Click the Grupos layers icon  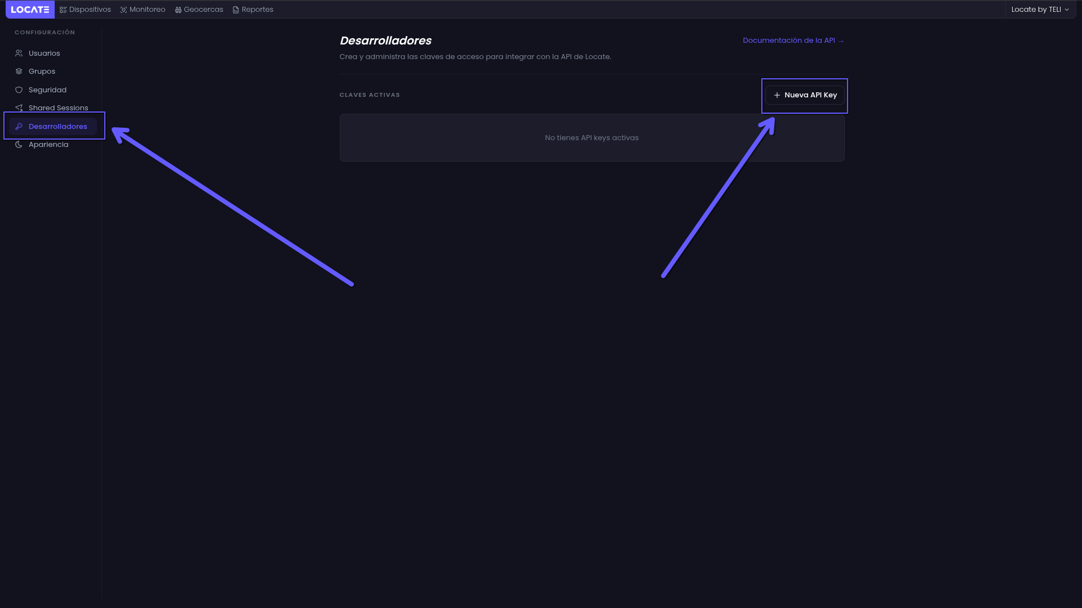(x=19, y=71)
